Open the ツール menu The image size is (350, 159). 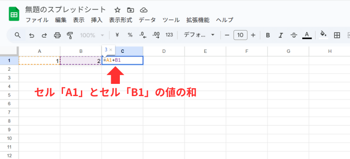(171, 20)
